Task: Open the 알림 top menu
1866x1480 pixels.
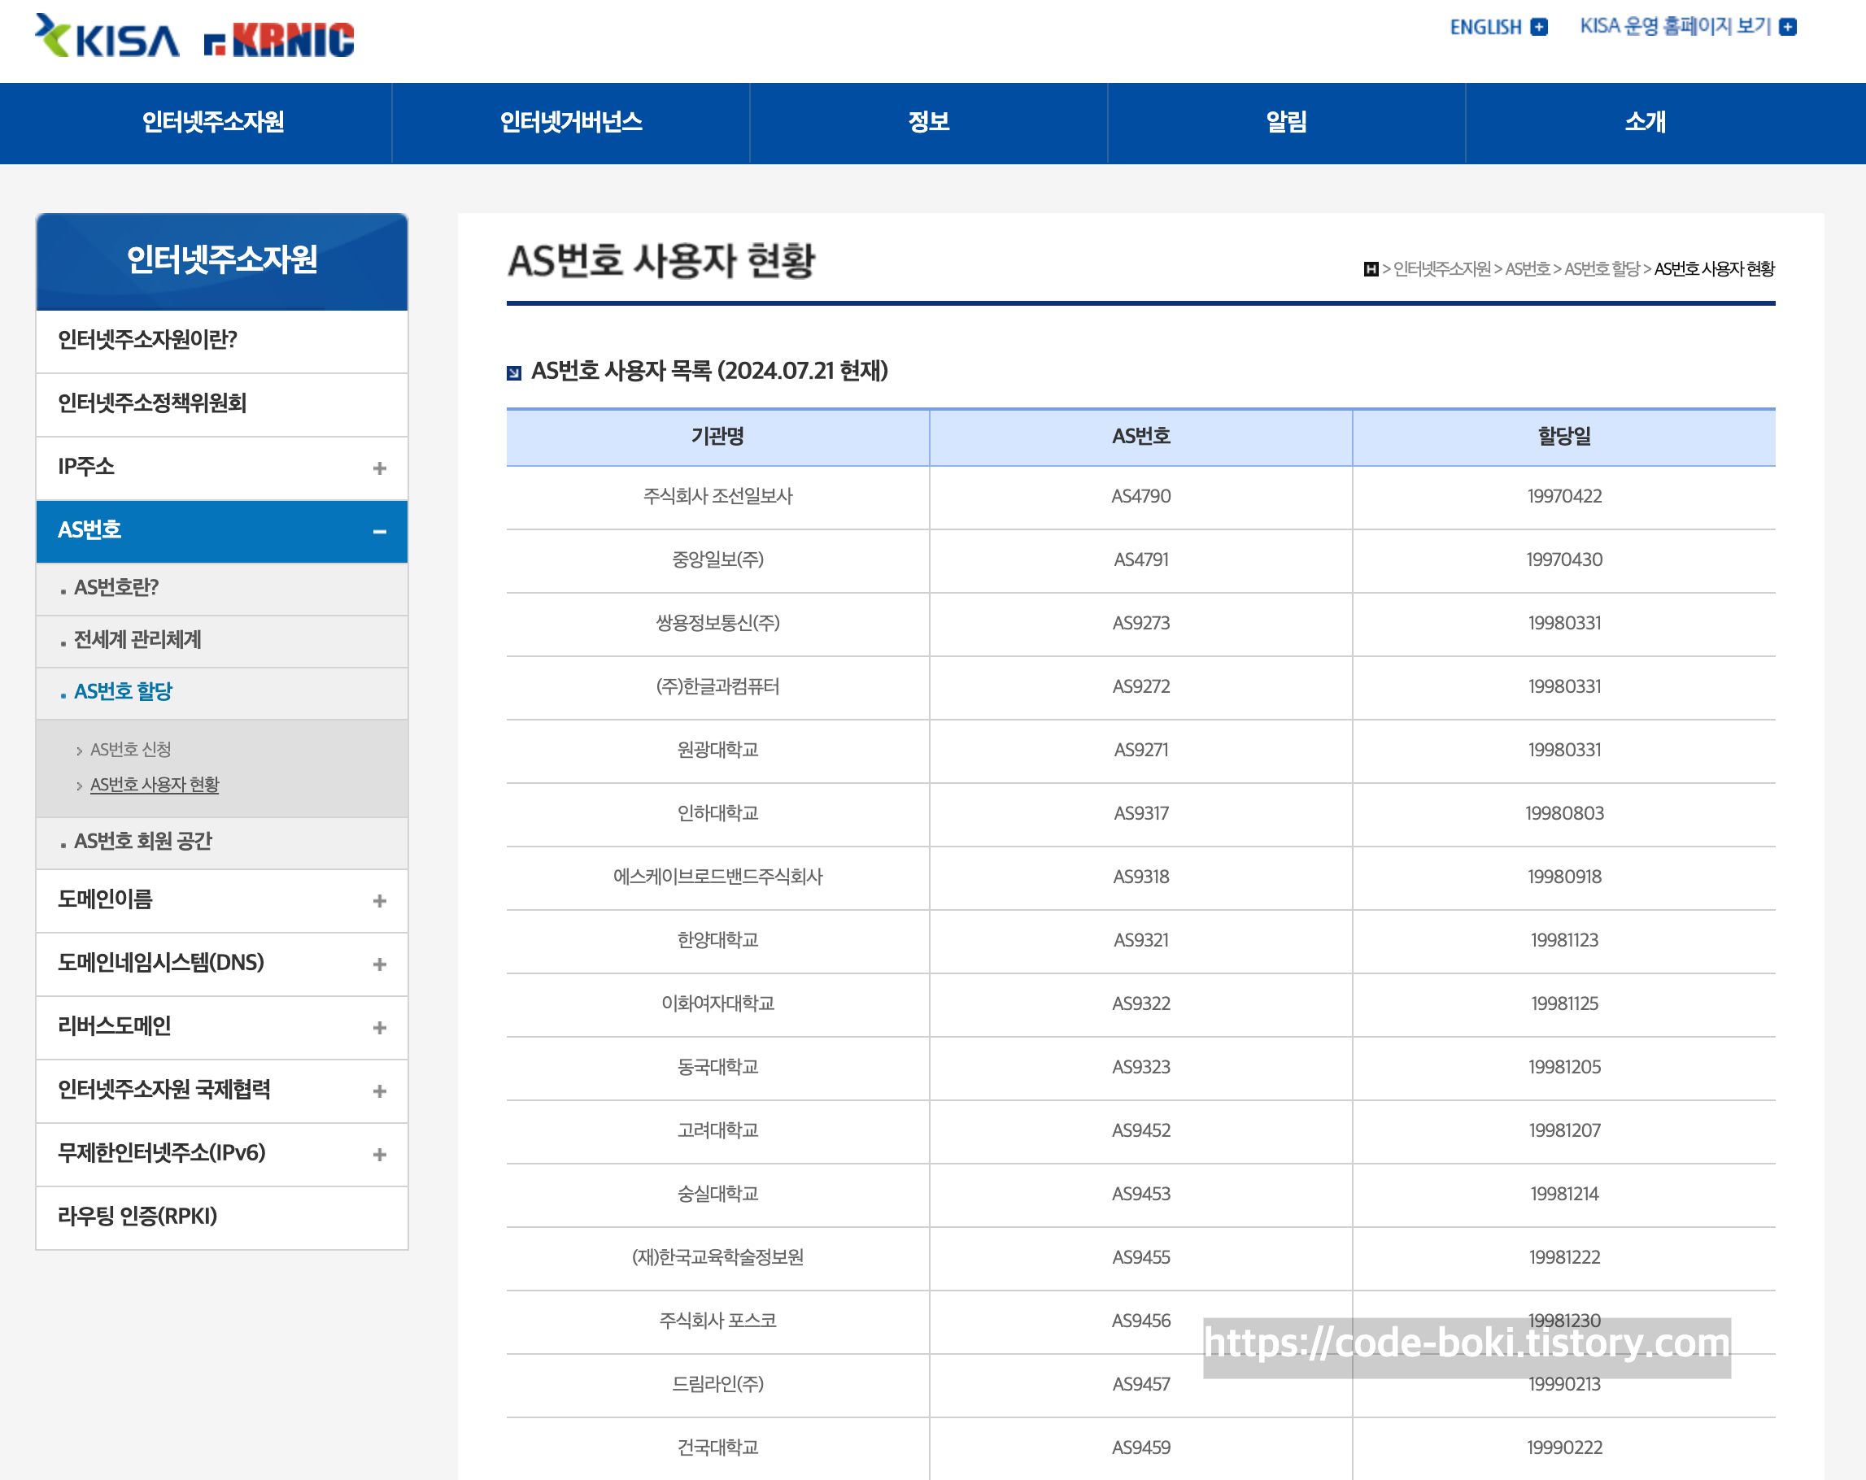Action: [1286, 123]
